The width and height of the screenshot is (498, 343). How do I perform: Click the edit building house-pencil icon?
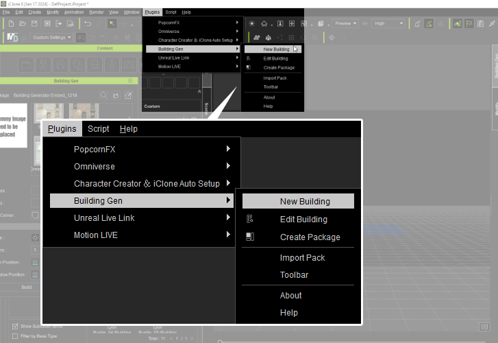tap(128, 95)
